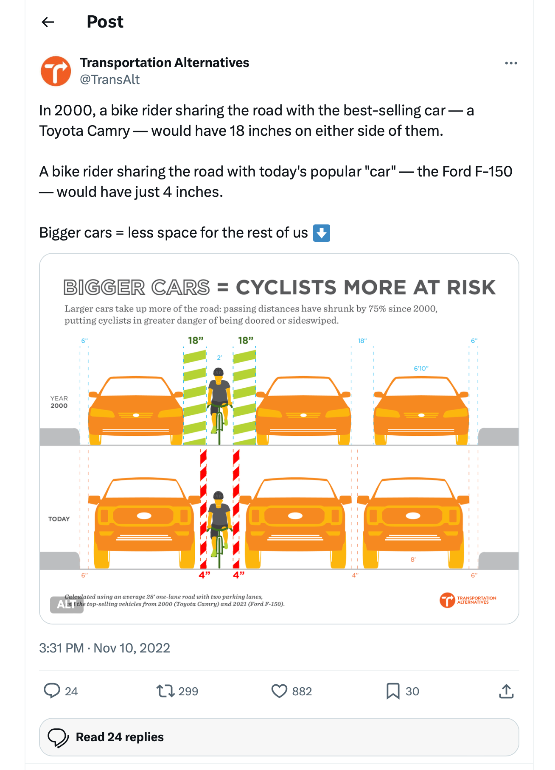Click the 24 replies count
This screenshot has width=555, height=770.
(x=71, y=692)
